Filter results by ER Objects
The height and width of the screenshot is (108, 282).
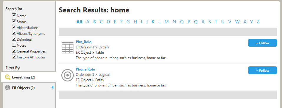(28, 88)
